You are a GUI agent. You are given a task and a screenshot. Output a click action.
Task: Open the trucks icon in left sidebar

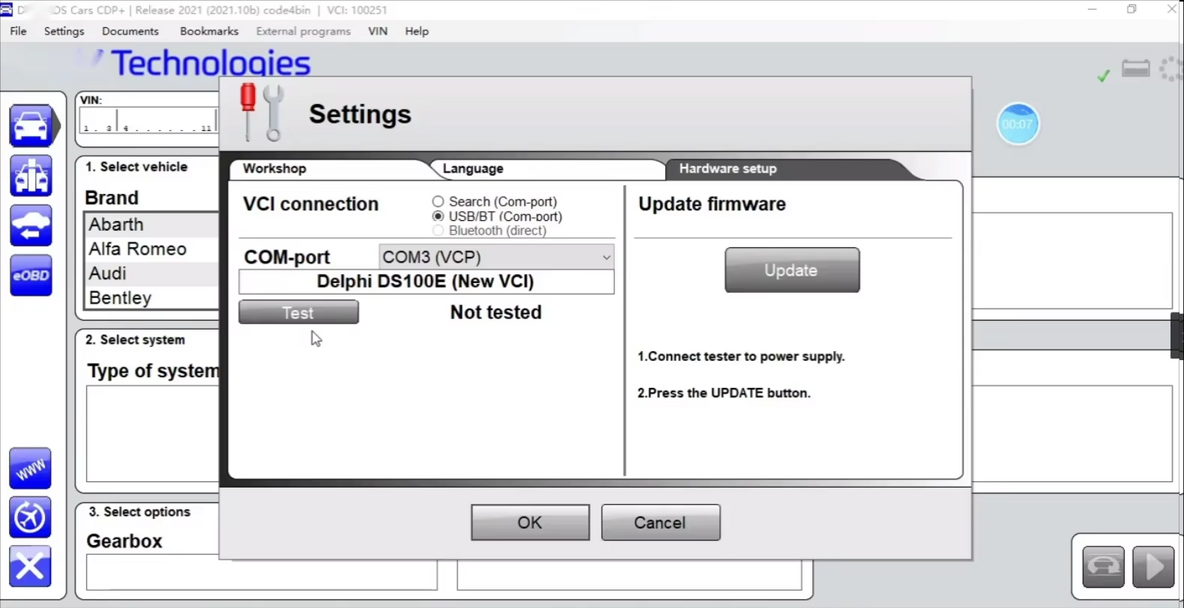tap(31, 176)
